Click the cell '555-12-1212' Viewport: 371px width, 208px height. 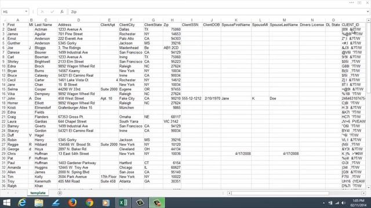click(x=192, y=98)
